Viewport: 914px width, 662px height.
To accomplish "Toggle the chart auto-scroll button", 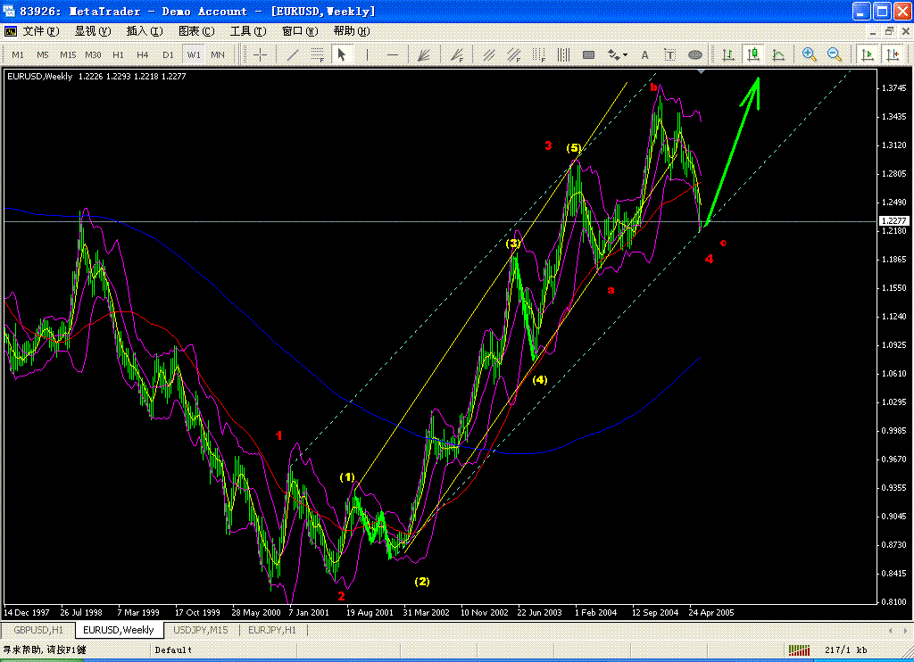I will tap(868, 54).
